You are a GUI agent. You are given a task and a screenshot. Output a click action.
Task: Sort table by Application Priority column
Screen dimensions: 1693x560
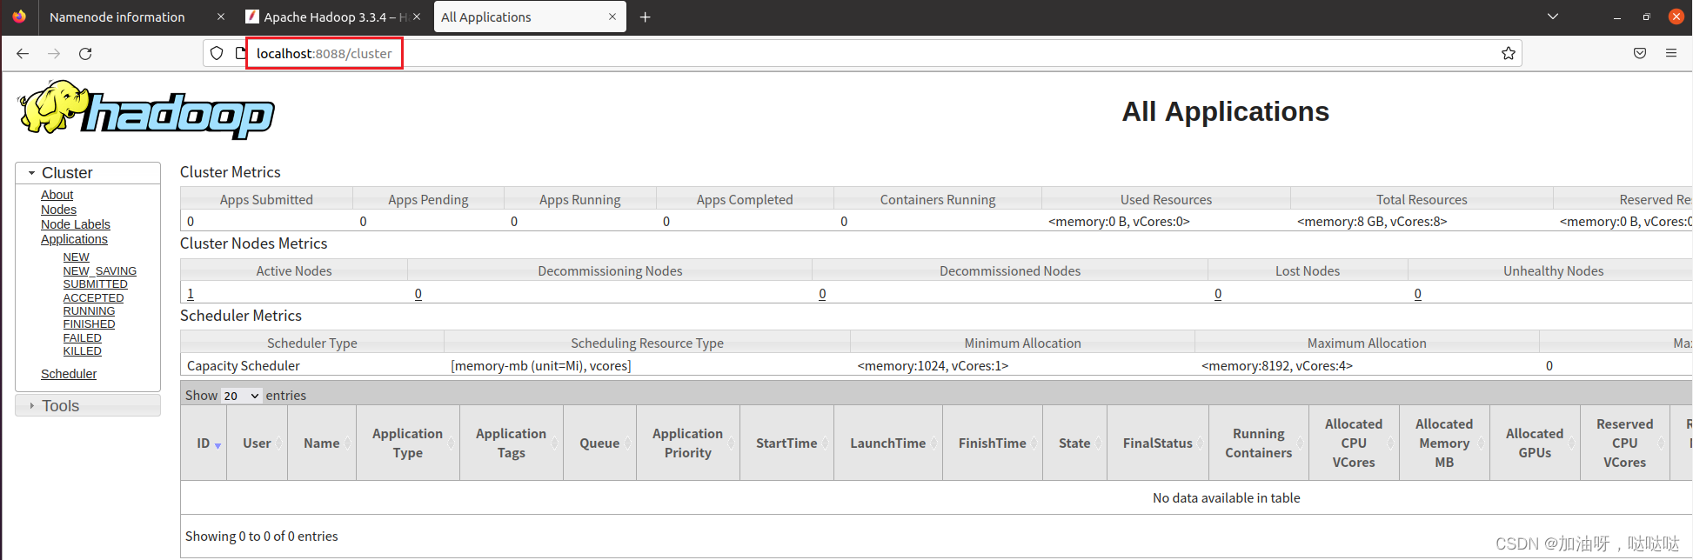coord(688,443)
